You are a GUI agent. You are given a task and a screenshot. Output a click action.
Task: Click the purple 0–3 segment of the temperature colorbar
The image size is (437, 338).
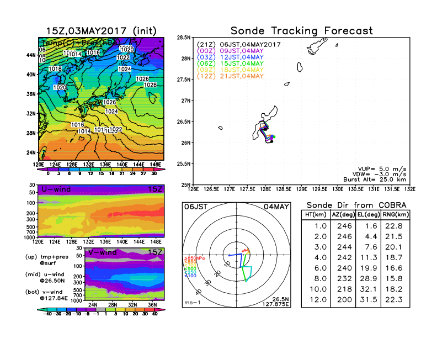(x=53, y=170)
